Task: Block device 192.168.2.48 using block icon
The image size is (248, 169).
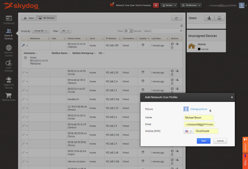Action: click(172, 151)
